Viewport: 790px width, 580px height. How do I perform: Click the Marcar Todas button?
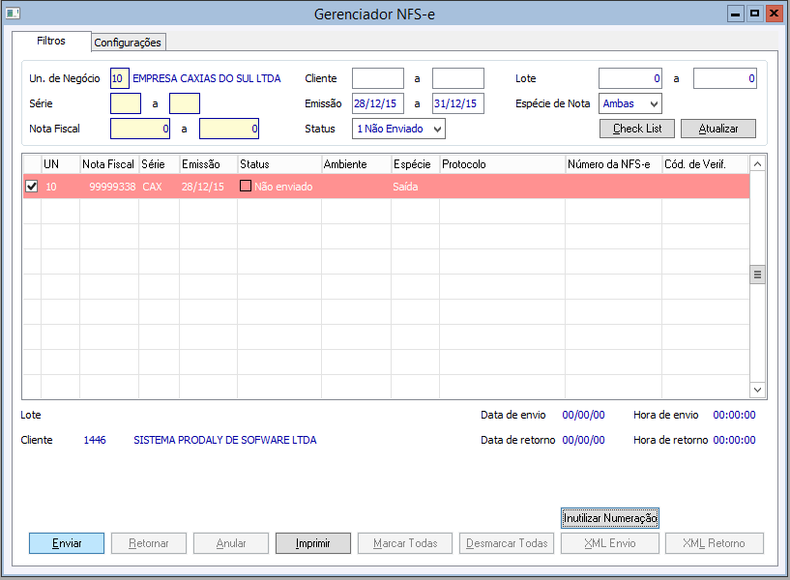click(x=405, y=543)
